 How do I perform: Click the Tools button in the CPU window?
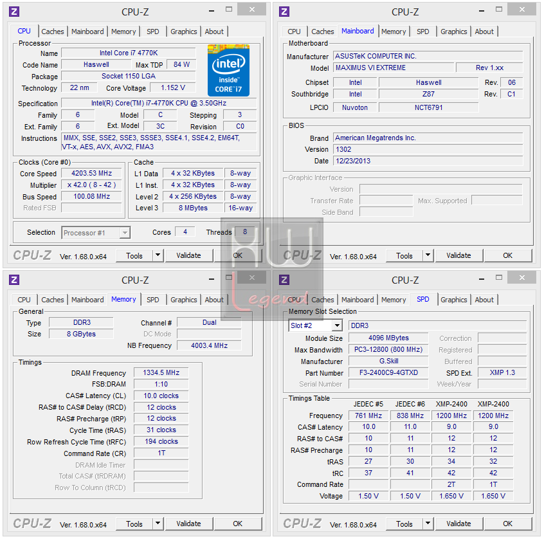pos(134,256)
